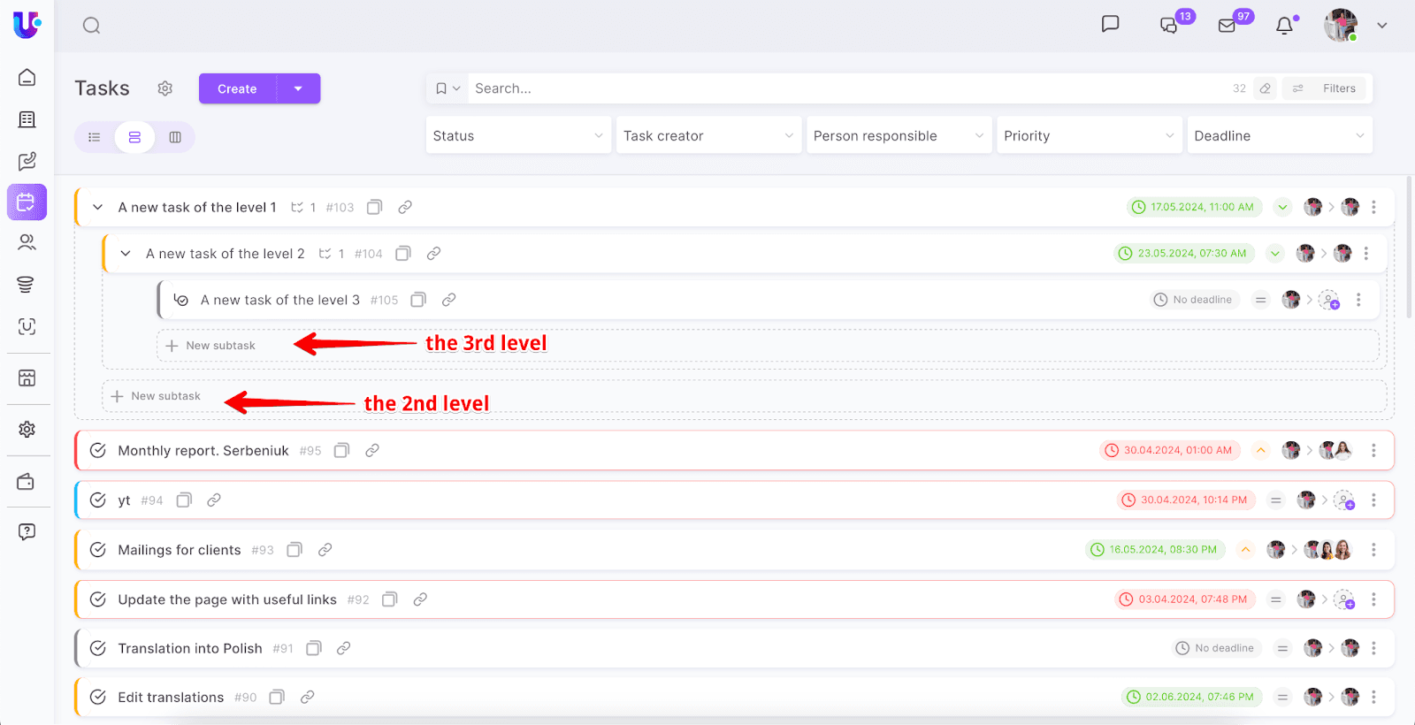Mark Edit translations task as complete

(x=98, y=698)
